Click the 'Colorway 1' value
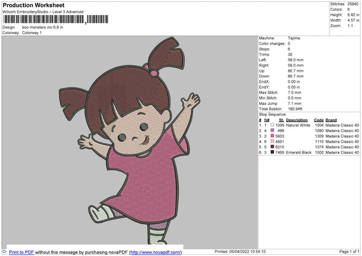Image resolution: width=362 pixels, height=256 pixels. pyautogui.click(x=32, y=33)
